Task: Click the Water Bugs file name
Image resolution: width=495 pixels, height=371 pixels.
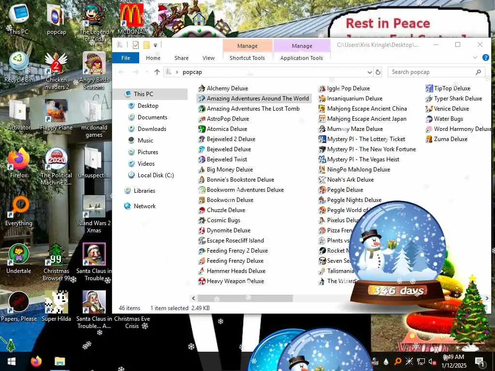Action: click(448, 119)
